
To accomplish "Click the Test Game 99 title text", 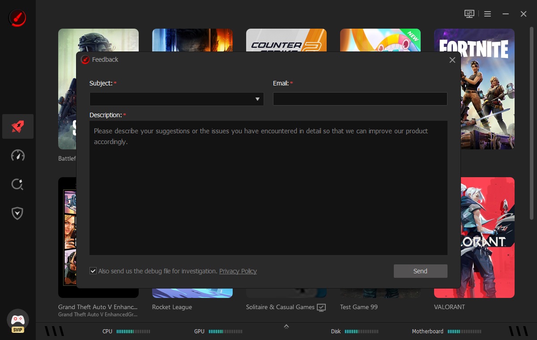I will click(x=359, y=307).
